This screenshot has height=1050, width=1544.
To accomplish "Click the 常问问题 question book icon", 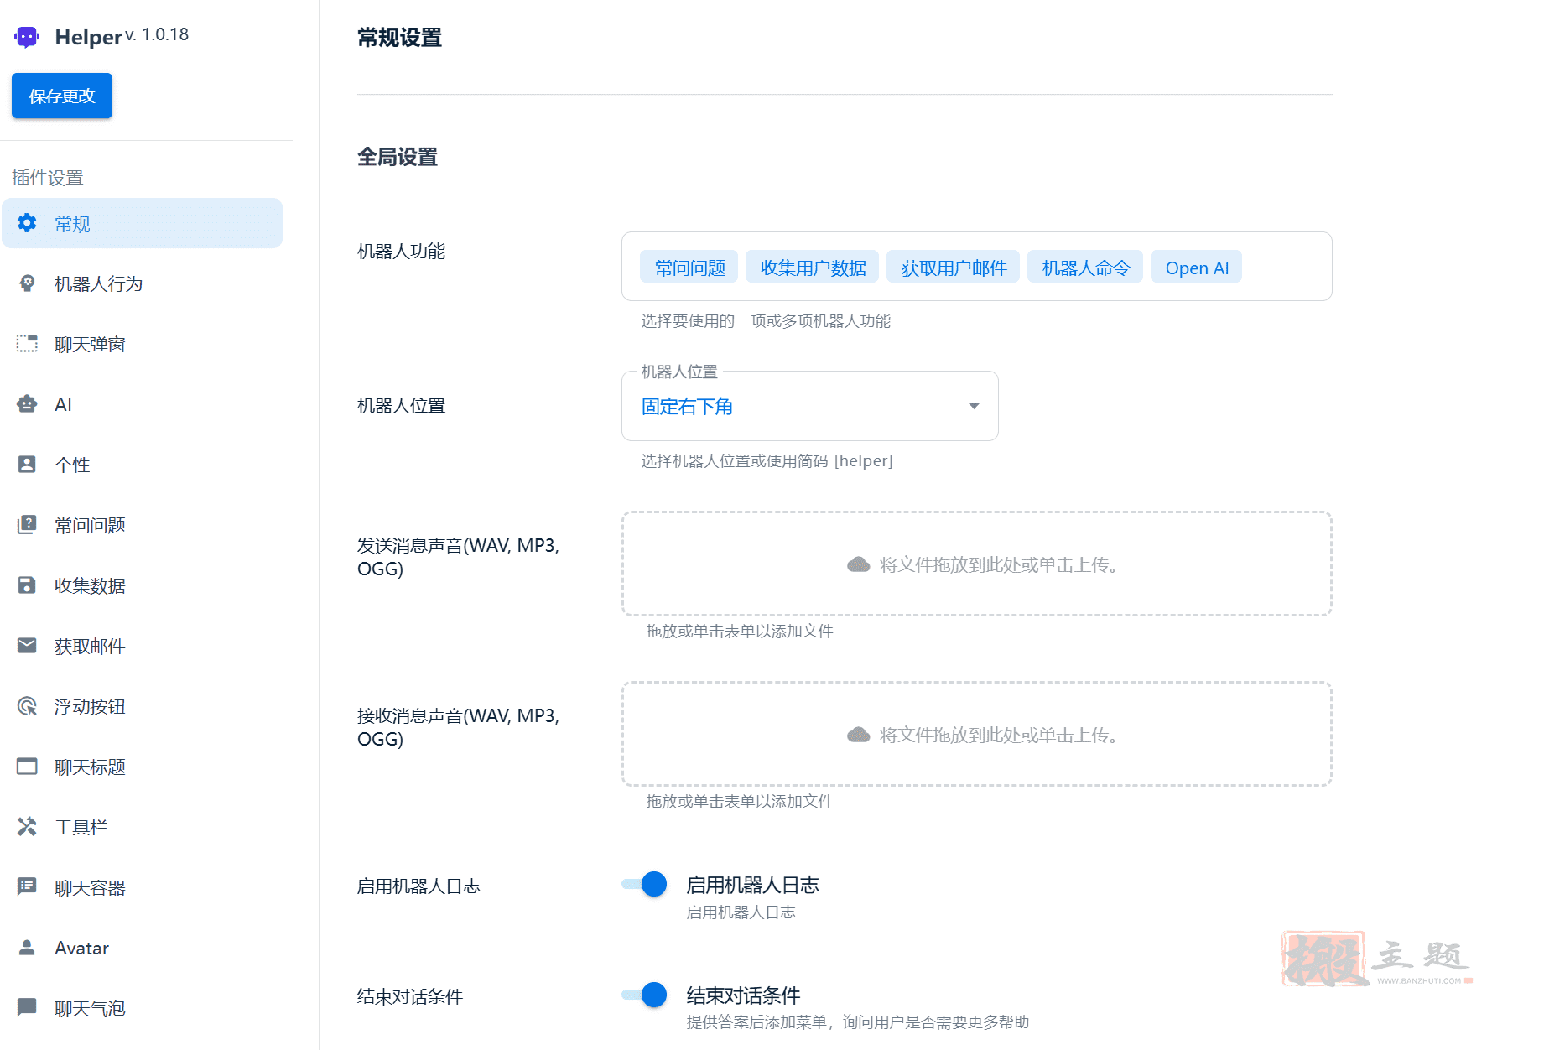I will coord(27,525).
